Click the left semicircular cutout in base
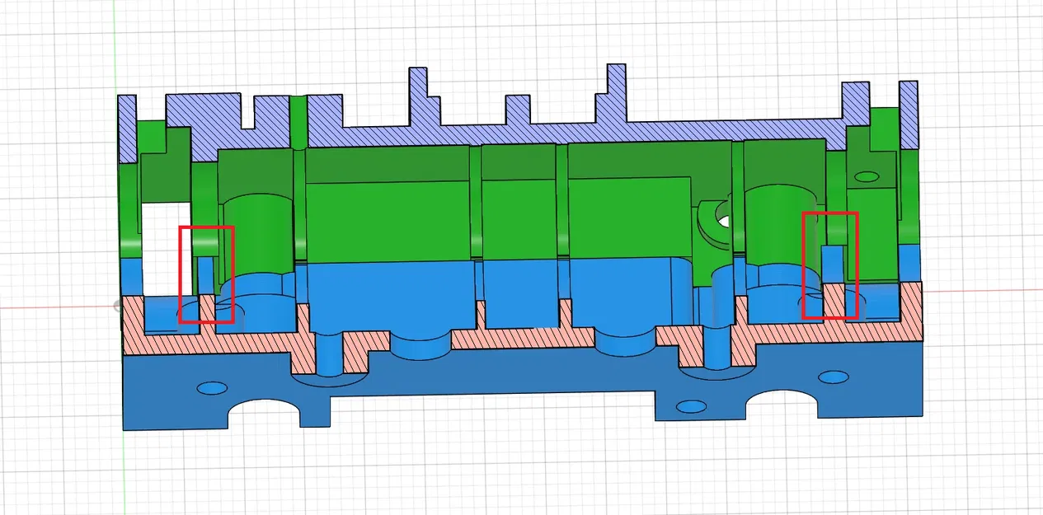 263,414
